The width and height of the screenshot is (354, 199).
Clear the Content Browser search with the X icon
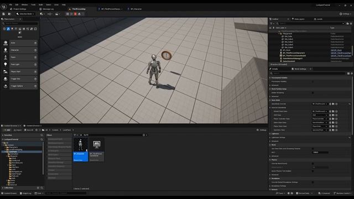[x=81, y=135]
